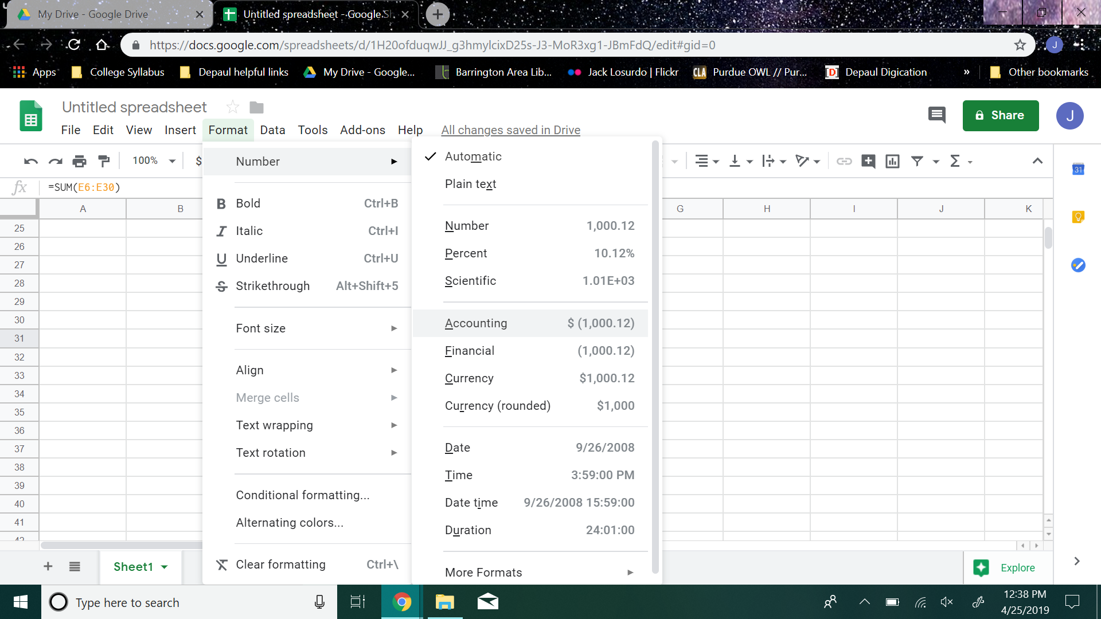This screenshot has height=619, width=1101.
Task: Switch to the My Drive browser tab
Action: pyautogui.click(x=109, y=14)
